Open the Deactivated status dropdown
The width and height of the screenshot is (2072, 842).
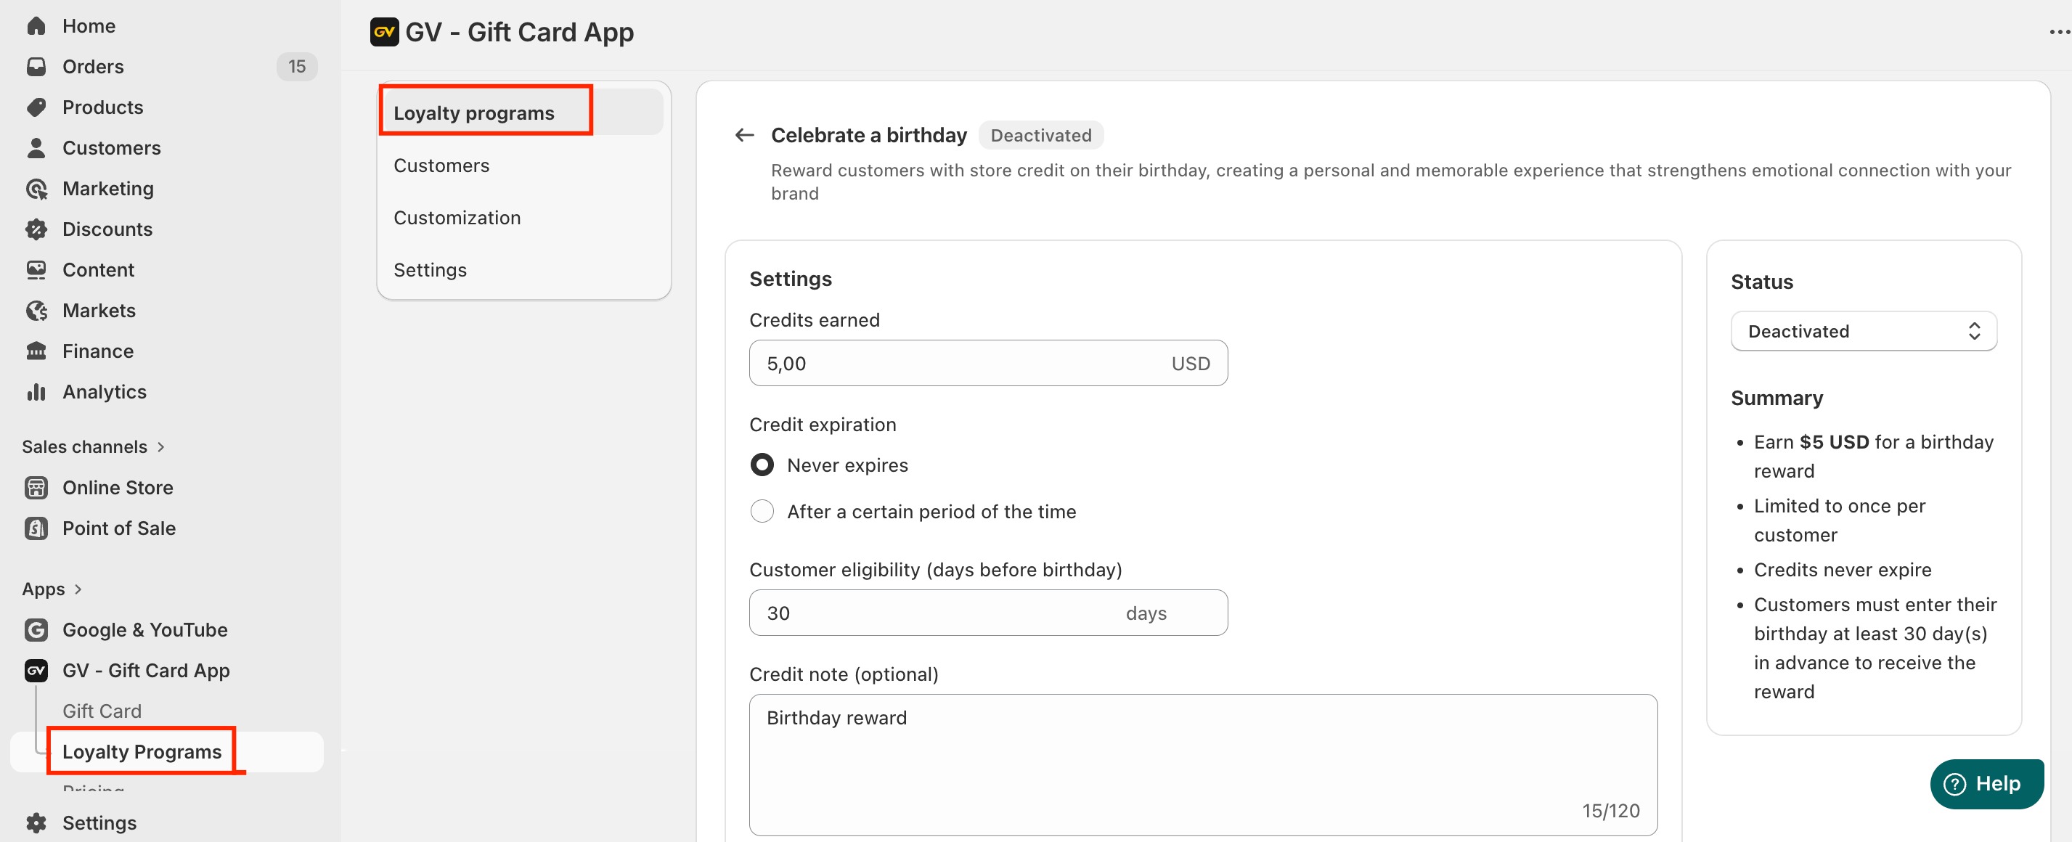[1863, 331]
